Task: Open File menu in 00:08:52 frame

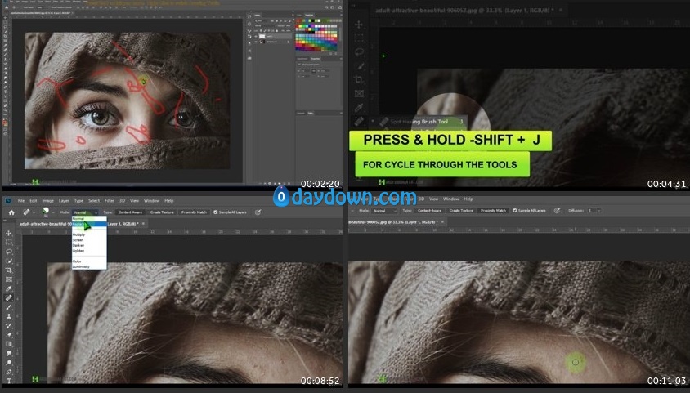Action: tap(21, 200)
